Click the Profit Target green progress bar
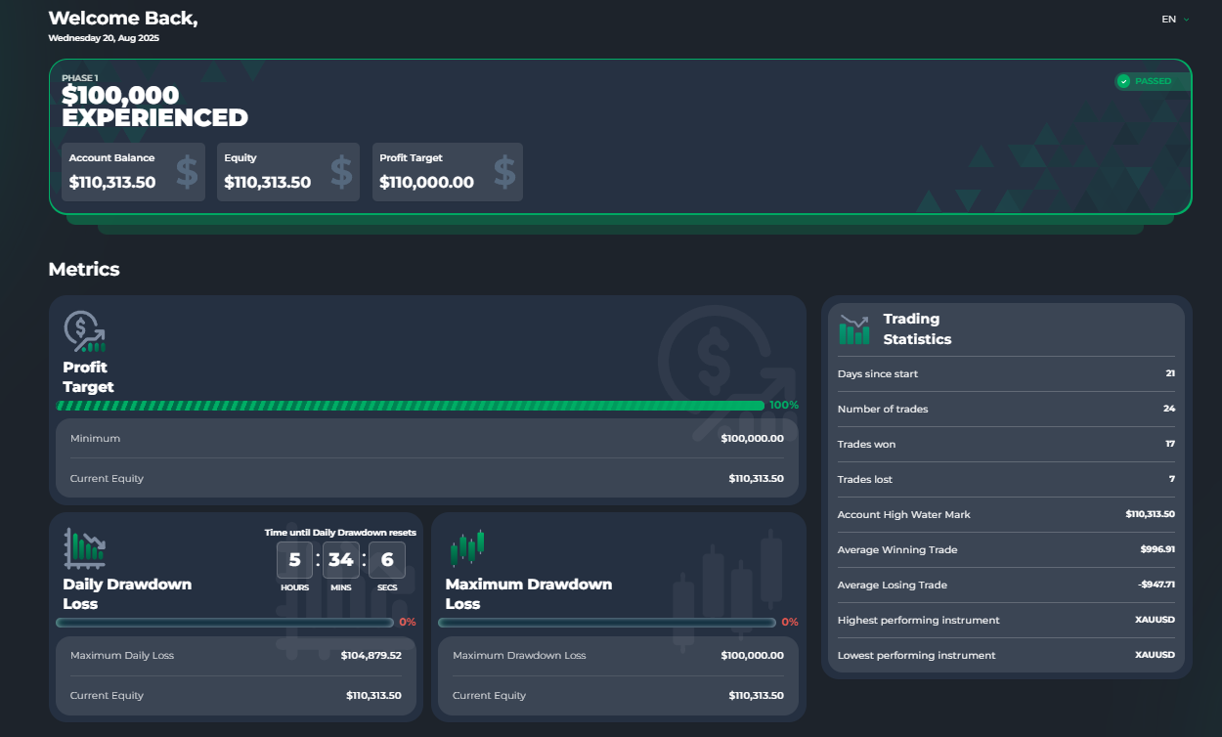The image size is (1222, 737). point(411,405)
